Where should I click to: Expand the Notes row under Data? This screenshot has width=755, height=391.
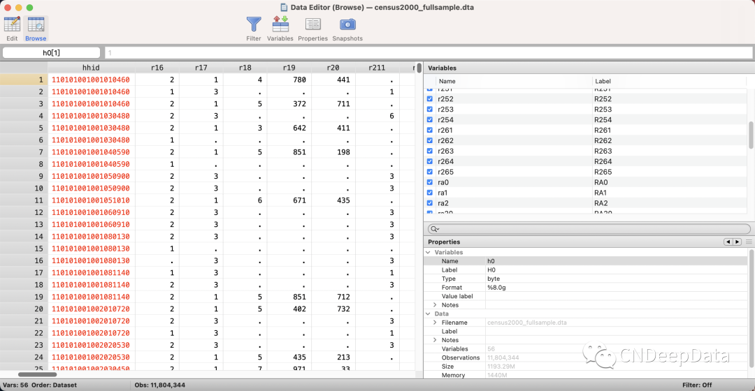[x=435, y=340]
